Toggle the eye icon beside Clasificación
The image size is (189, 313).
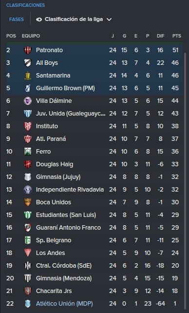39,20
